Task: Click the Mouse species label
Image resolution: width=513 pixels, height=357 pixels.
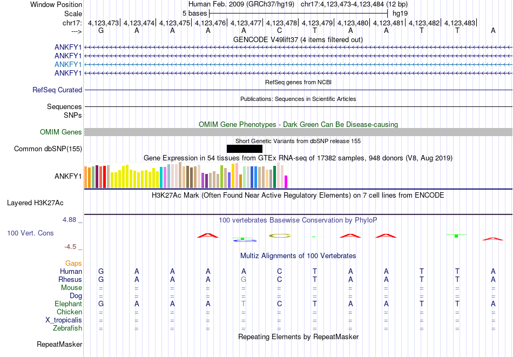Action: pos(71,288)
